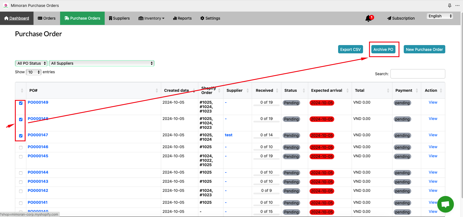
Task: Check the PO000146 row checkbox
Action: (21, 148)
